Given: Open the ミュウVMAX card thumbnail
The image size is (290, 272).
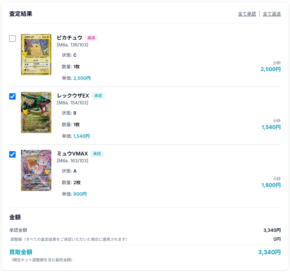Looking at the screenshot, I should point(36,170).
